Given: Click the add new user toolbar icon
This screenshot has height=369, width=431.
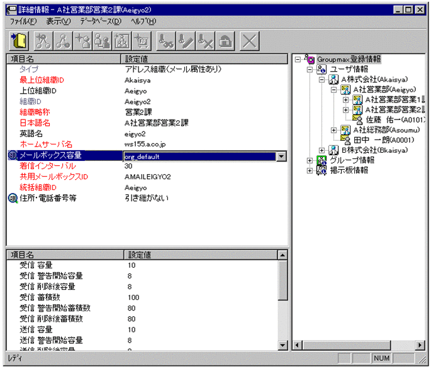Looking at the screenshot, I should click(82, 41).
